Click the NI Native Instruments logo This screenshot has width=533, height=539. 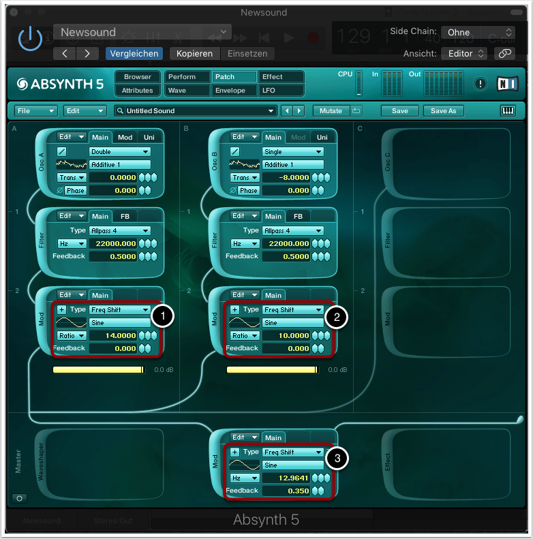coord(508,84)
